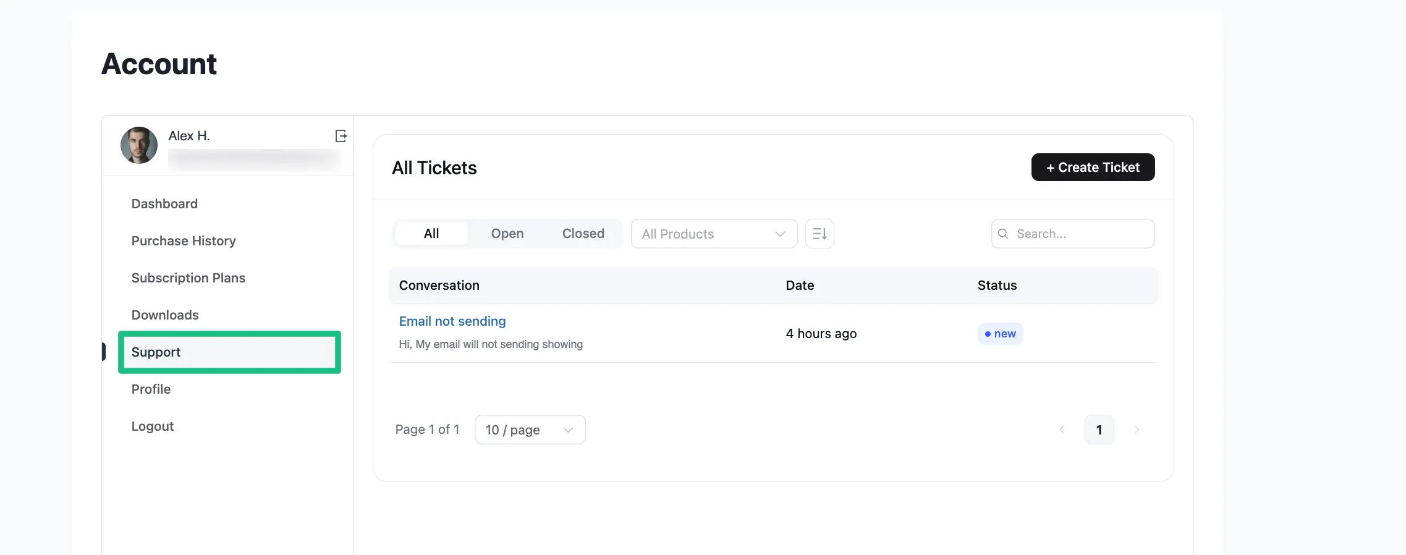Go to previous page arrow

pos(1062,430)
